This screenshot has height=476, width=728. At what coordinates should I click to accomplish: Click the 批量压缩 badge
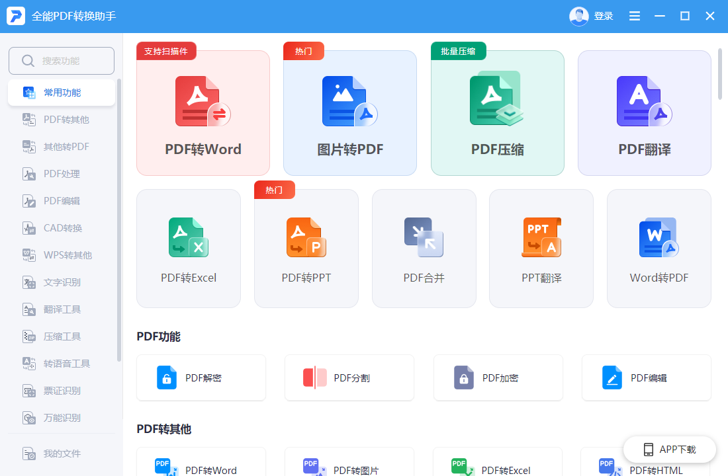click(458, 51)
